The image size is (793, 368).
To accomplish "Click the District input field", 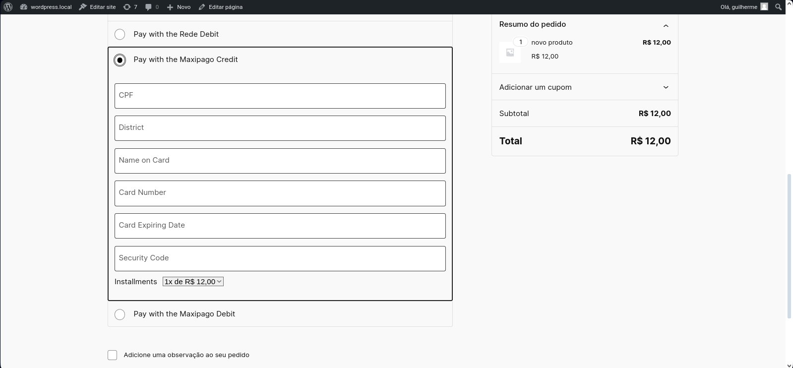I will pyautogui.click(x=280, y=128).
